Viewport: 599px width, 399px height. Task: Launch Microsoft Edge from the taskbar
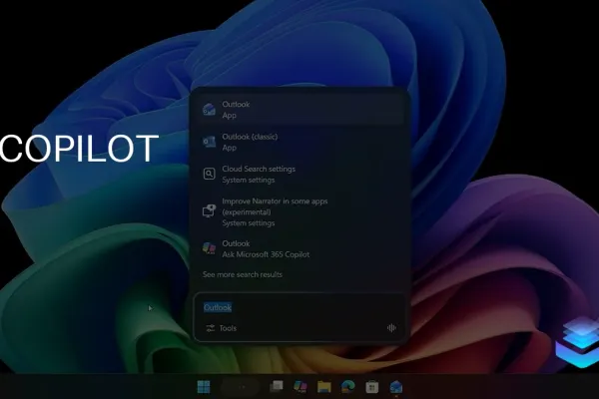point(347,387)
